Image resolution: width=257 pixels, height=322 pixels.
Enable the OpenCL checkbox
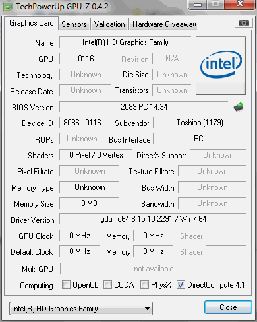(x=66, y=284)
